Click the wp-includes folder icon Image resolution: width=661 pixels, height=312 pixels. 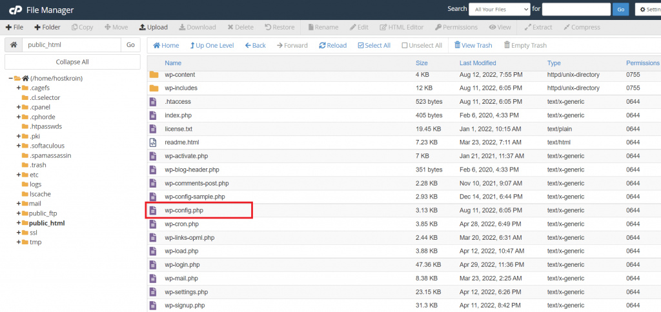(x=154, y=88)
